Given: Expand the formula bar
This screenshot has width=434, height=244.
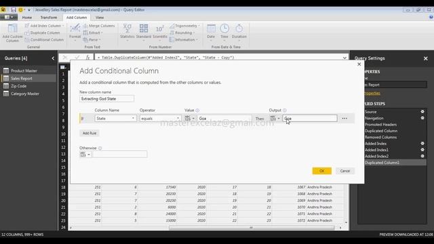Looking at the screenshot, I should coord(344,58).
